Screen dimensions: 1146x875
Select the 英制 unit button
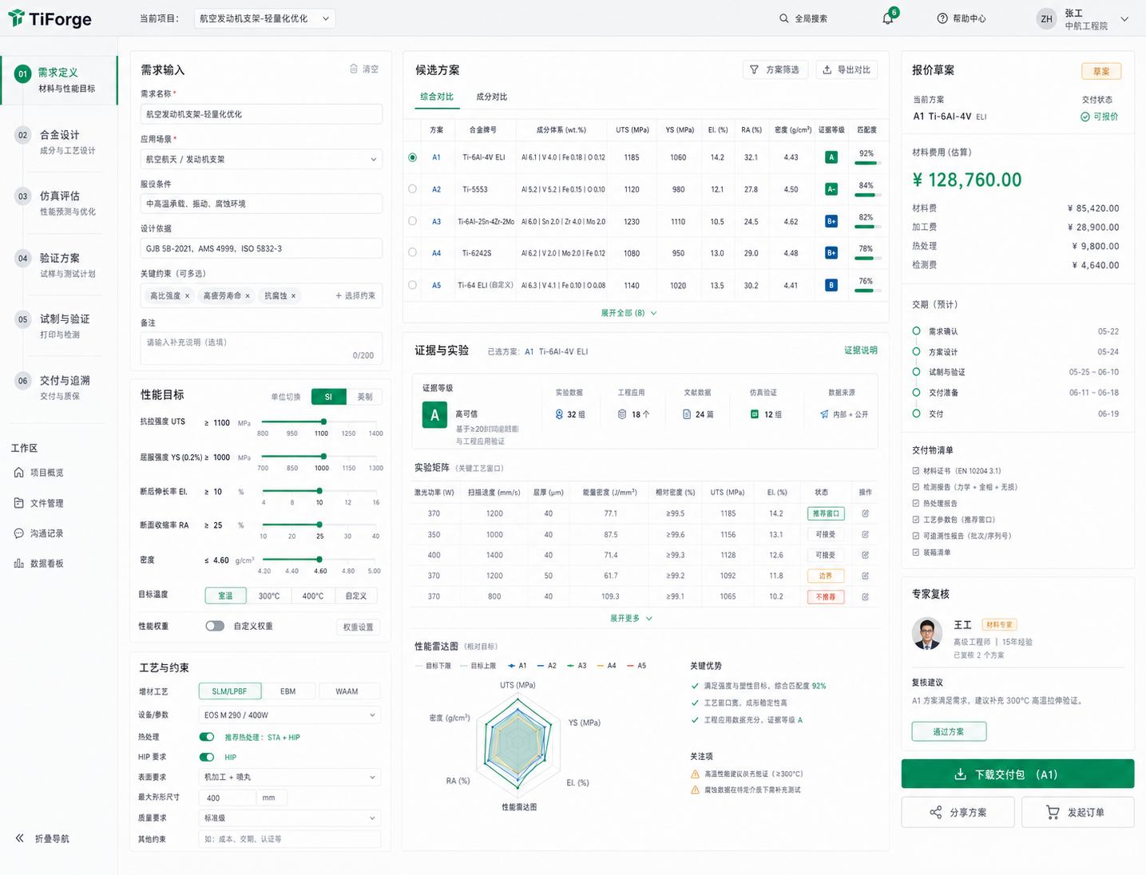click(x=364, y=397)
